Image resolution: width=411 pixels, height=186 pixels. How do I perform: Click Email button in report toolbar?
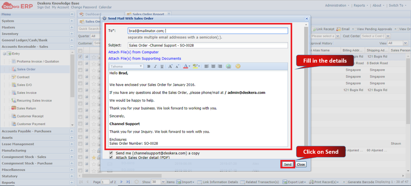(343, 29)
